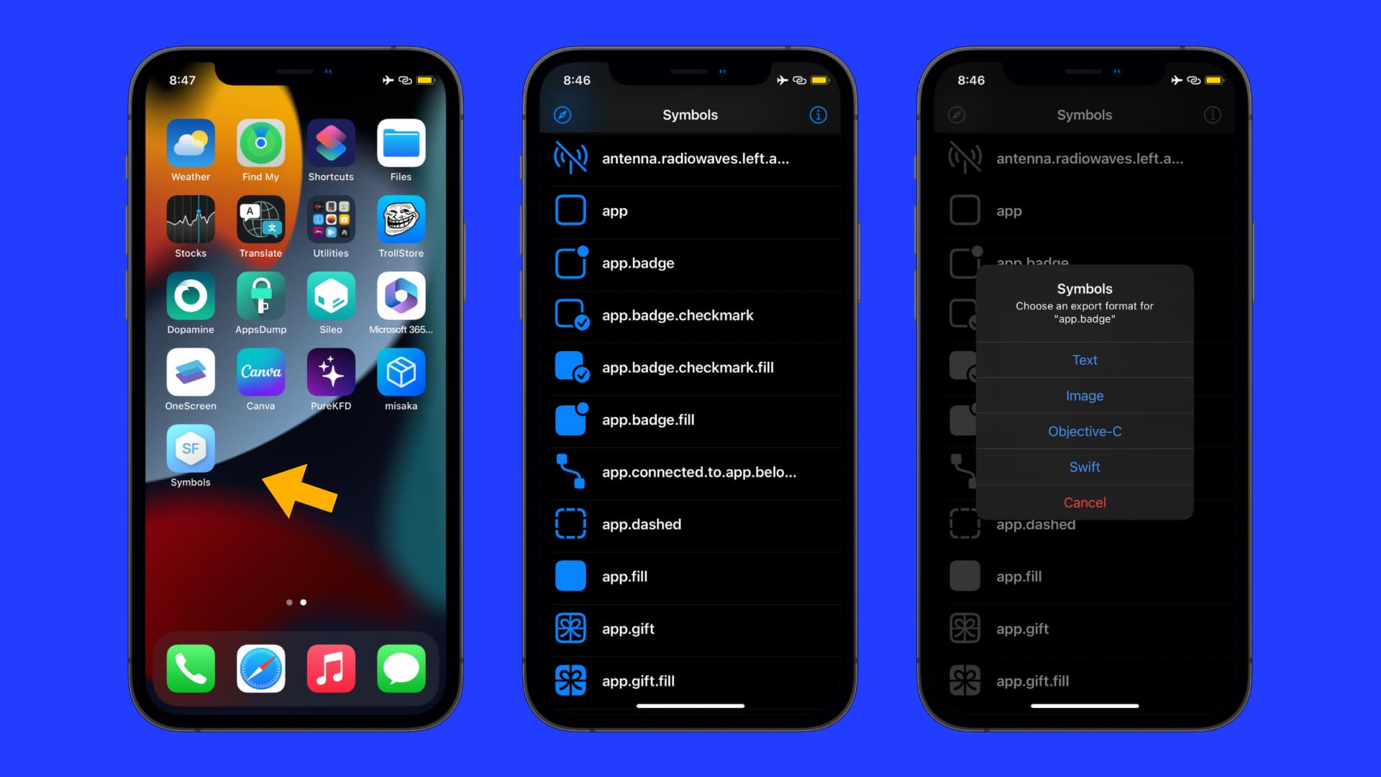Select Objective-C export format
The height and width of the screenshot is (777, 1381).
(x=1084, y=431)
